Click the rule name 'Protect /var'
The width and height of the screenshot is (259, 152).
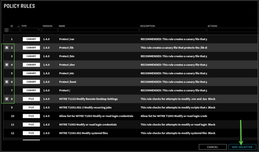tap(67, 39)
